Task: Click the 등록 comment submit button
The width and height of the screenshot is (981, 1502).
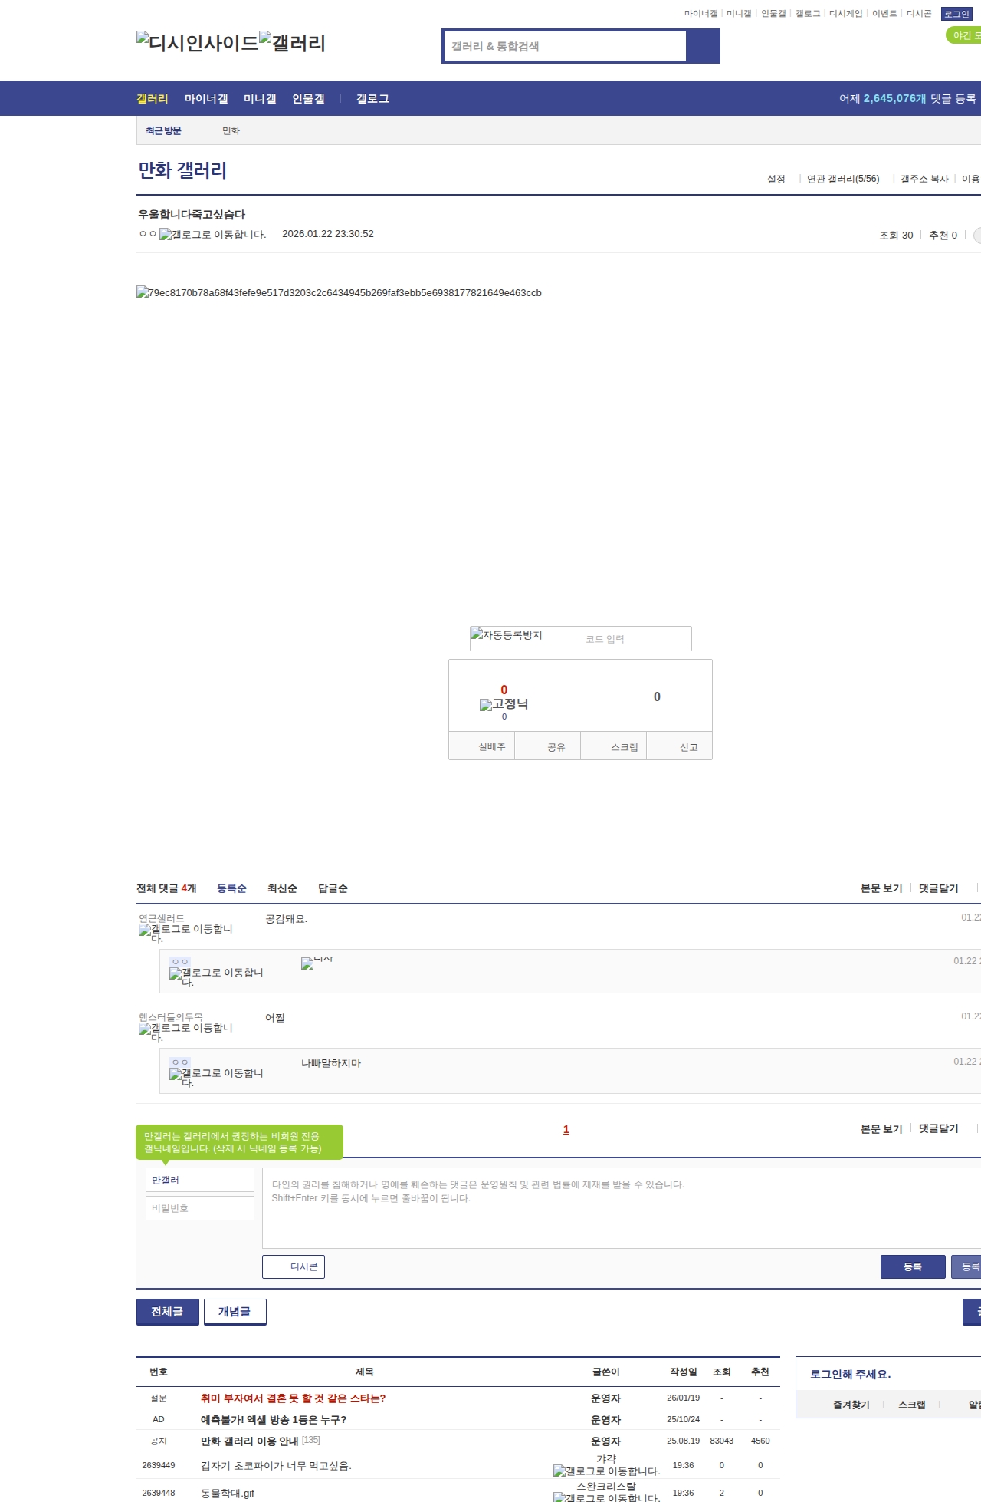Action: (912, 1266)
